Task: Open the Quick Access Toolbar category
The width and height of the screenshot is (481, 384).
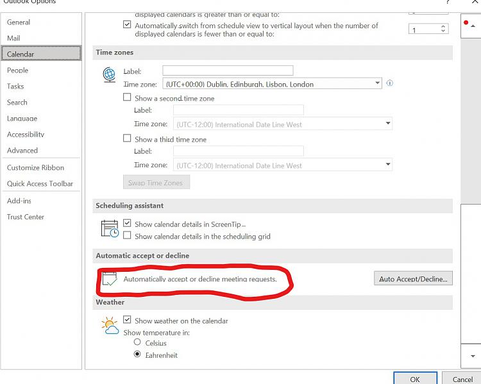Action: 40,184
